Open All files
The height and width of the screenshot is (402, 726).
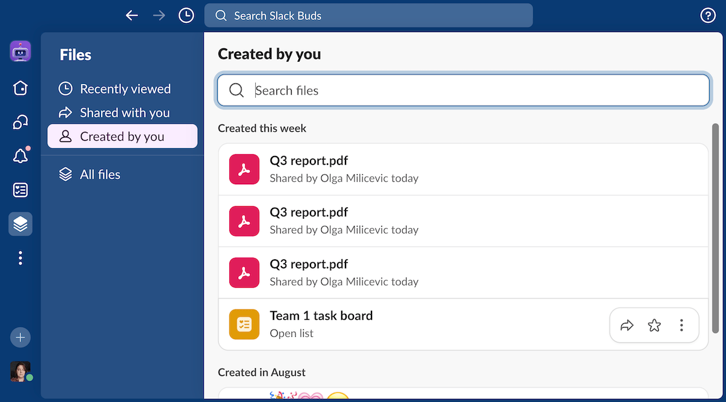coord(122,175)
